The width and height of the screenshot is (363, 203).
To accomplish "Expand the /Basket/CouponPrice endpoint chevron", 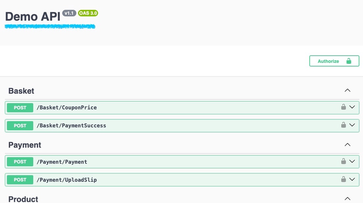I will click(352, 107).
